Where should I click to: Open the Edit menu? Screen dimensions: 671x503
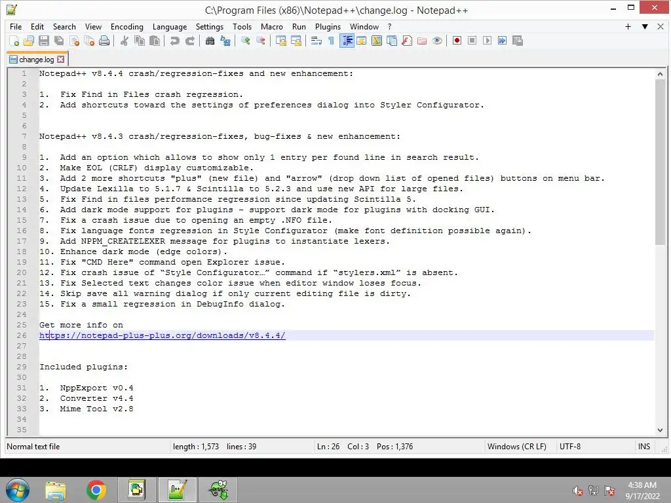click(37, 26)
